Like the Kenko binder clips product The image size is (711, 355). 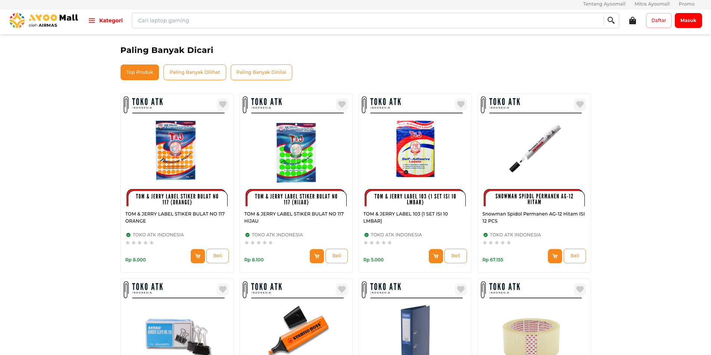(223, 289)
